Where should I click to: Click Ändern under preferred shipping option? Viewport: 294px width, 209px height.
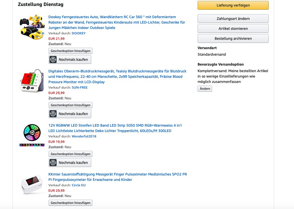tap(205, 89)
